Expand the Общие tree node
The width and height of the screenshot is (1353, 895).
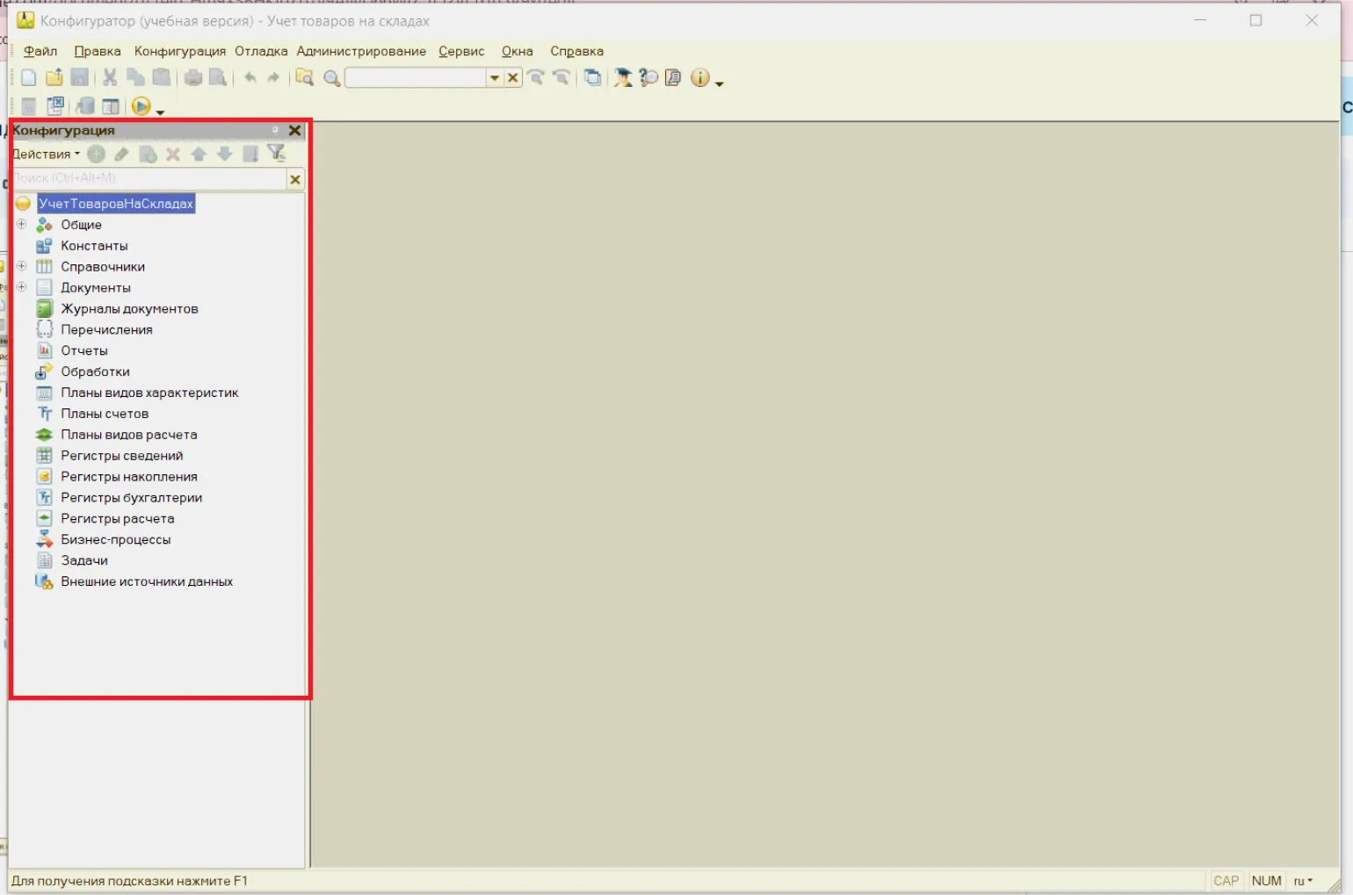pos(22,224)
